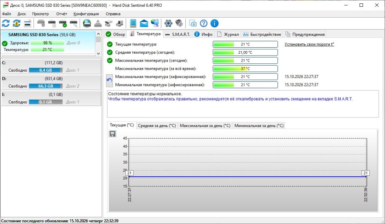Click the D: free space bar 66,3 GB
385x224 pixels.
[45, 86]
